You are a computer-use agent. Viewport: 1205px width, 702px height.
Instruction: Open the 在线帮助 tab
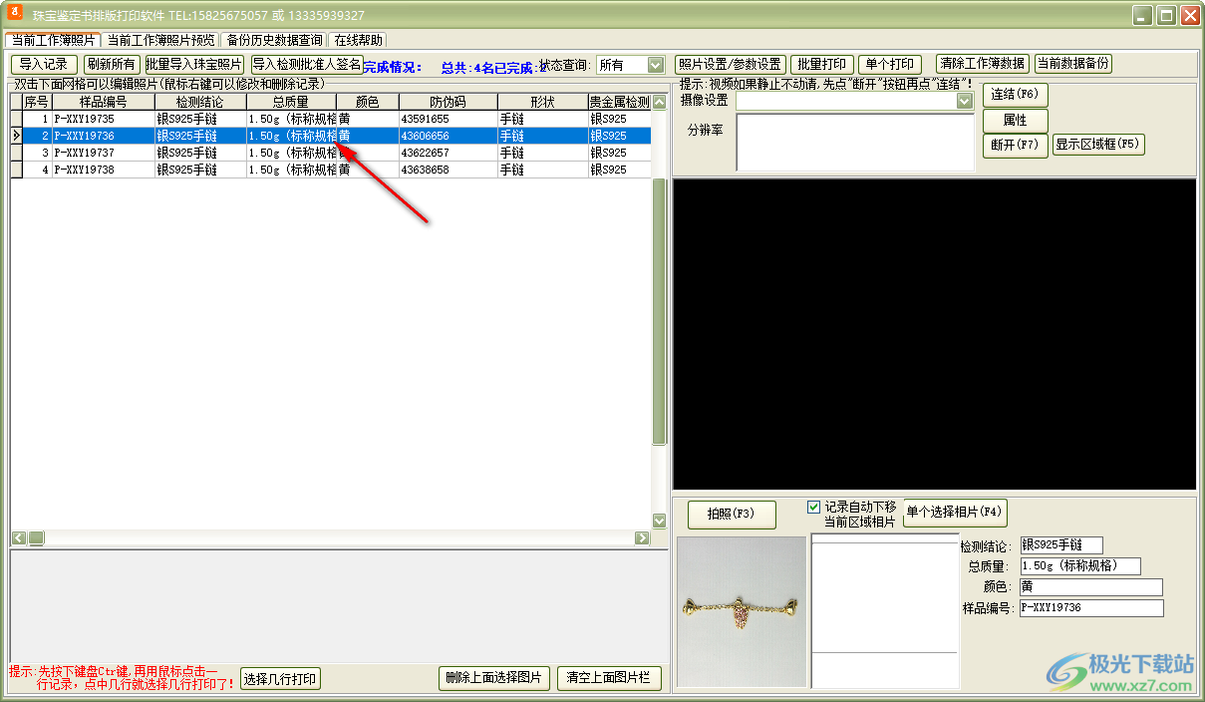(359, 40)
